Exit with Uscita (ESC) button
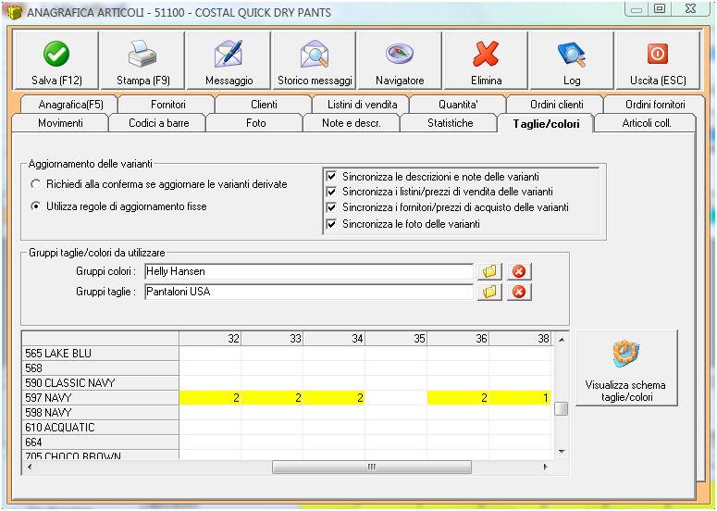Image resolution: width=717 pixels, height=511 pixels. (658, 60)
